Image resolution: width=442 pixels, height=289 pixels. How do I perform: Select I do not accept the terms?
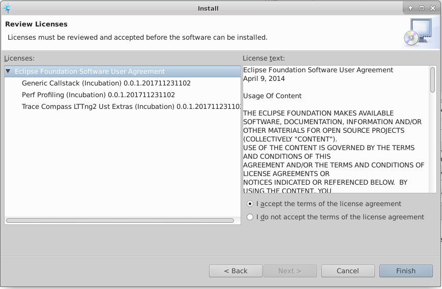[250, 217]
